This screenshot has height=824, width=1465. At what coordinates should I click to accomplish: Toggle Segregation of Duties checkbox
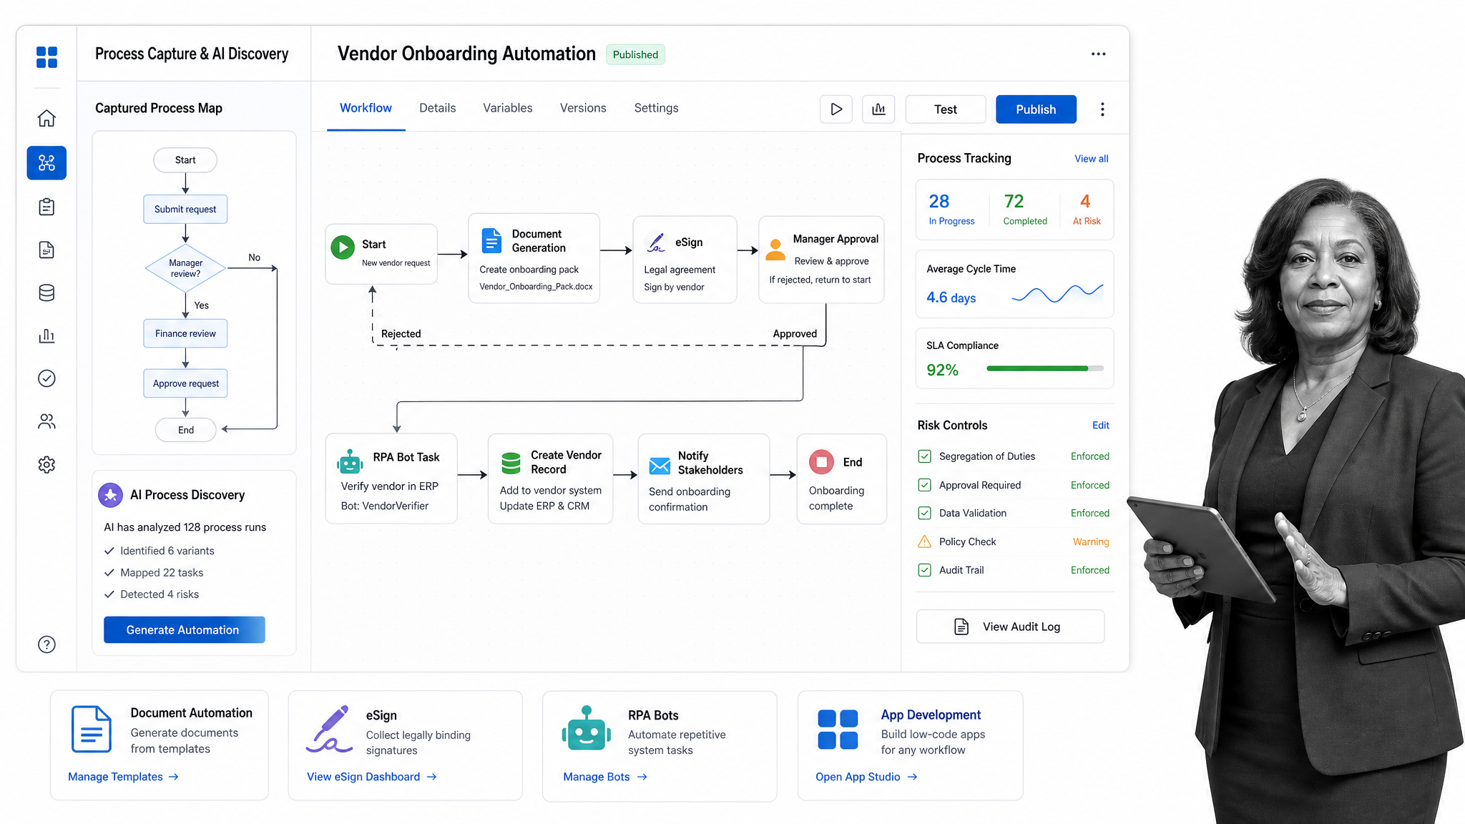(x=924, y=456)
